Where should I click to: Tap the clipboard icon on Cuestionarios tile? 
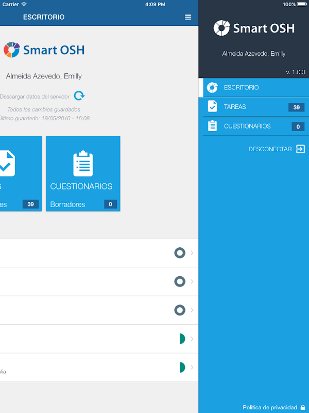[x=83, y=163]
